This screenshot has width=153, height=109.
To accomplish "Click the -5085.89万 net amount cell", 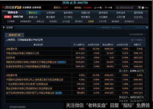I will click(x=138, y=80).
